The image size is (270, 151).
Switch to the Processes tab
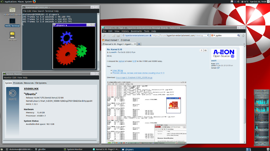(x=18, y=83)
